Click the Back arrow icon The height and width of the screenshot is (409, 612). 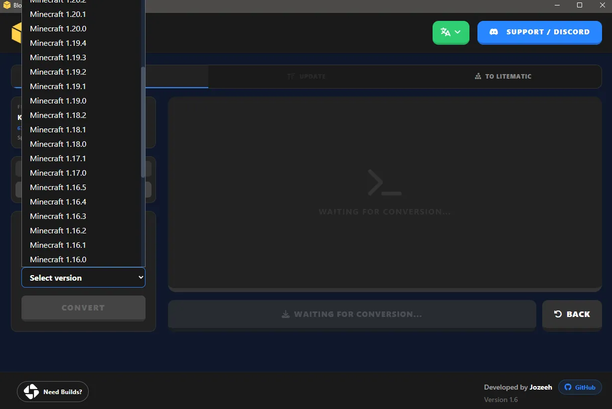558,314
